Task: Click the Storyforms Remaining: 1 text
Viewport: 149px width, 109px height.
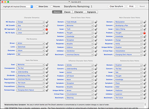Action: click(x=78, y=7)
